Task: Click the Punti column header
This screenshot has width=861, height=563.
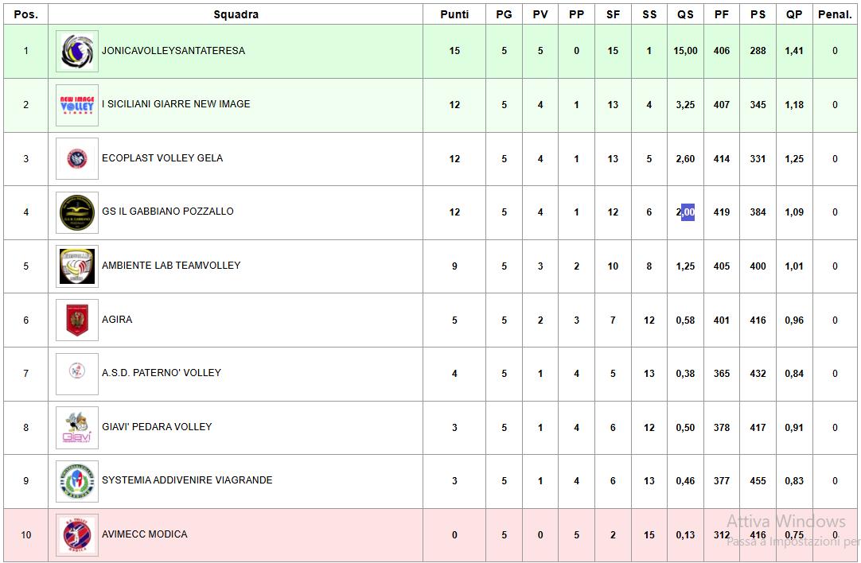Action: click(x=454, y=14)
